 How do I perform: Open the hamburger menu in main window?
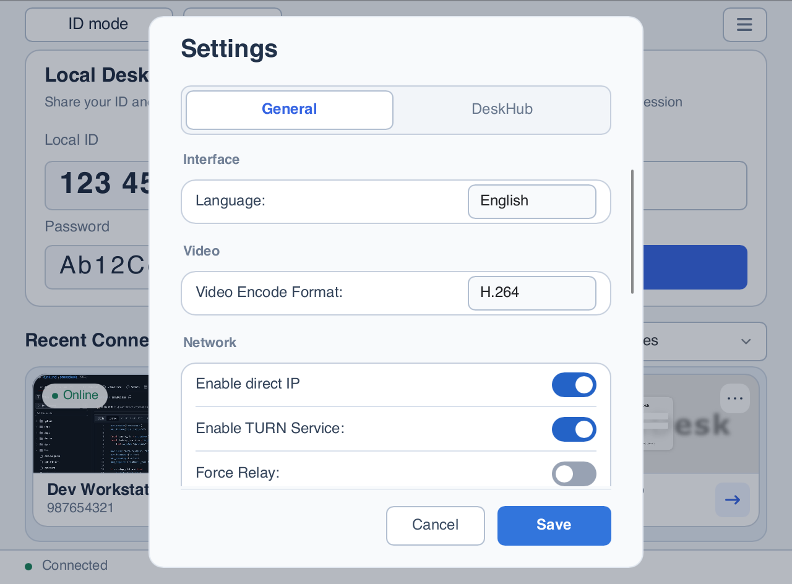pyautogui.click(x=744, y=25)
